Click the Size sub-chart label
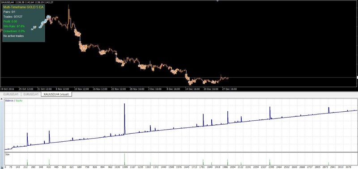 pyautogui.click(x=7, y=154)
